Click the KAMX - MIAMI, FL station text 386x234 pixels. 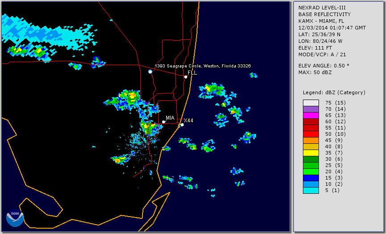(x=321, y=21)
